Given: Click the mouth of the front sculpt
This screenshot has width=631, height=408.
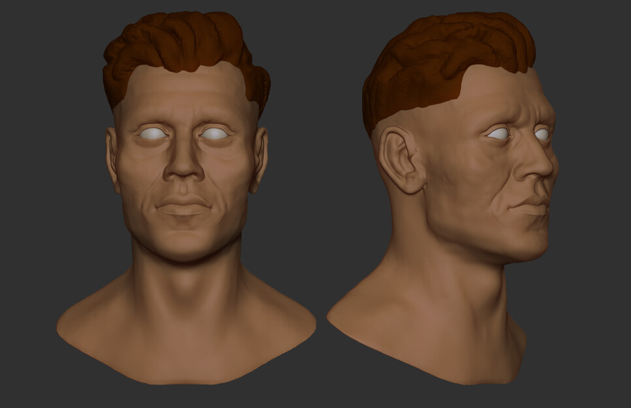Looking at the screenshot, I should click(x=185, y=210).
